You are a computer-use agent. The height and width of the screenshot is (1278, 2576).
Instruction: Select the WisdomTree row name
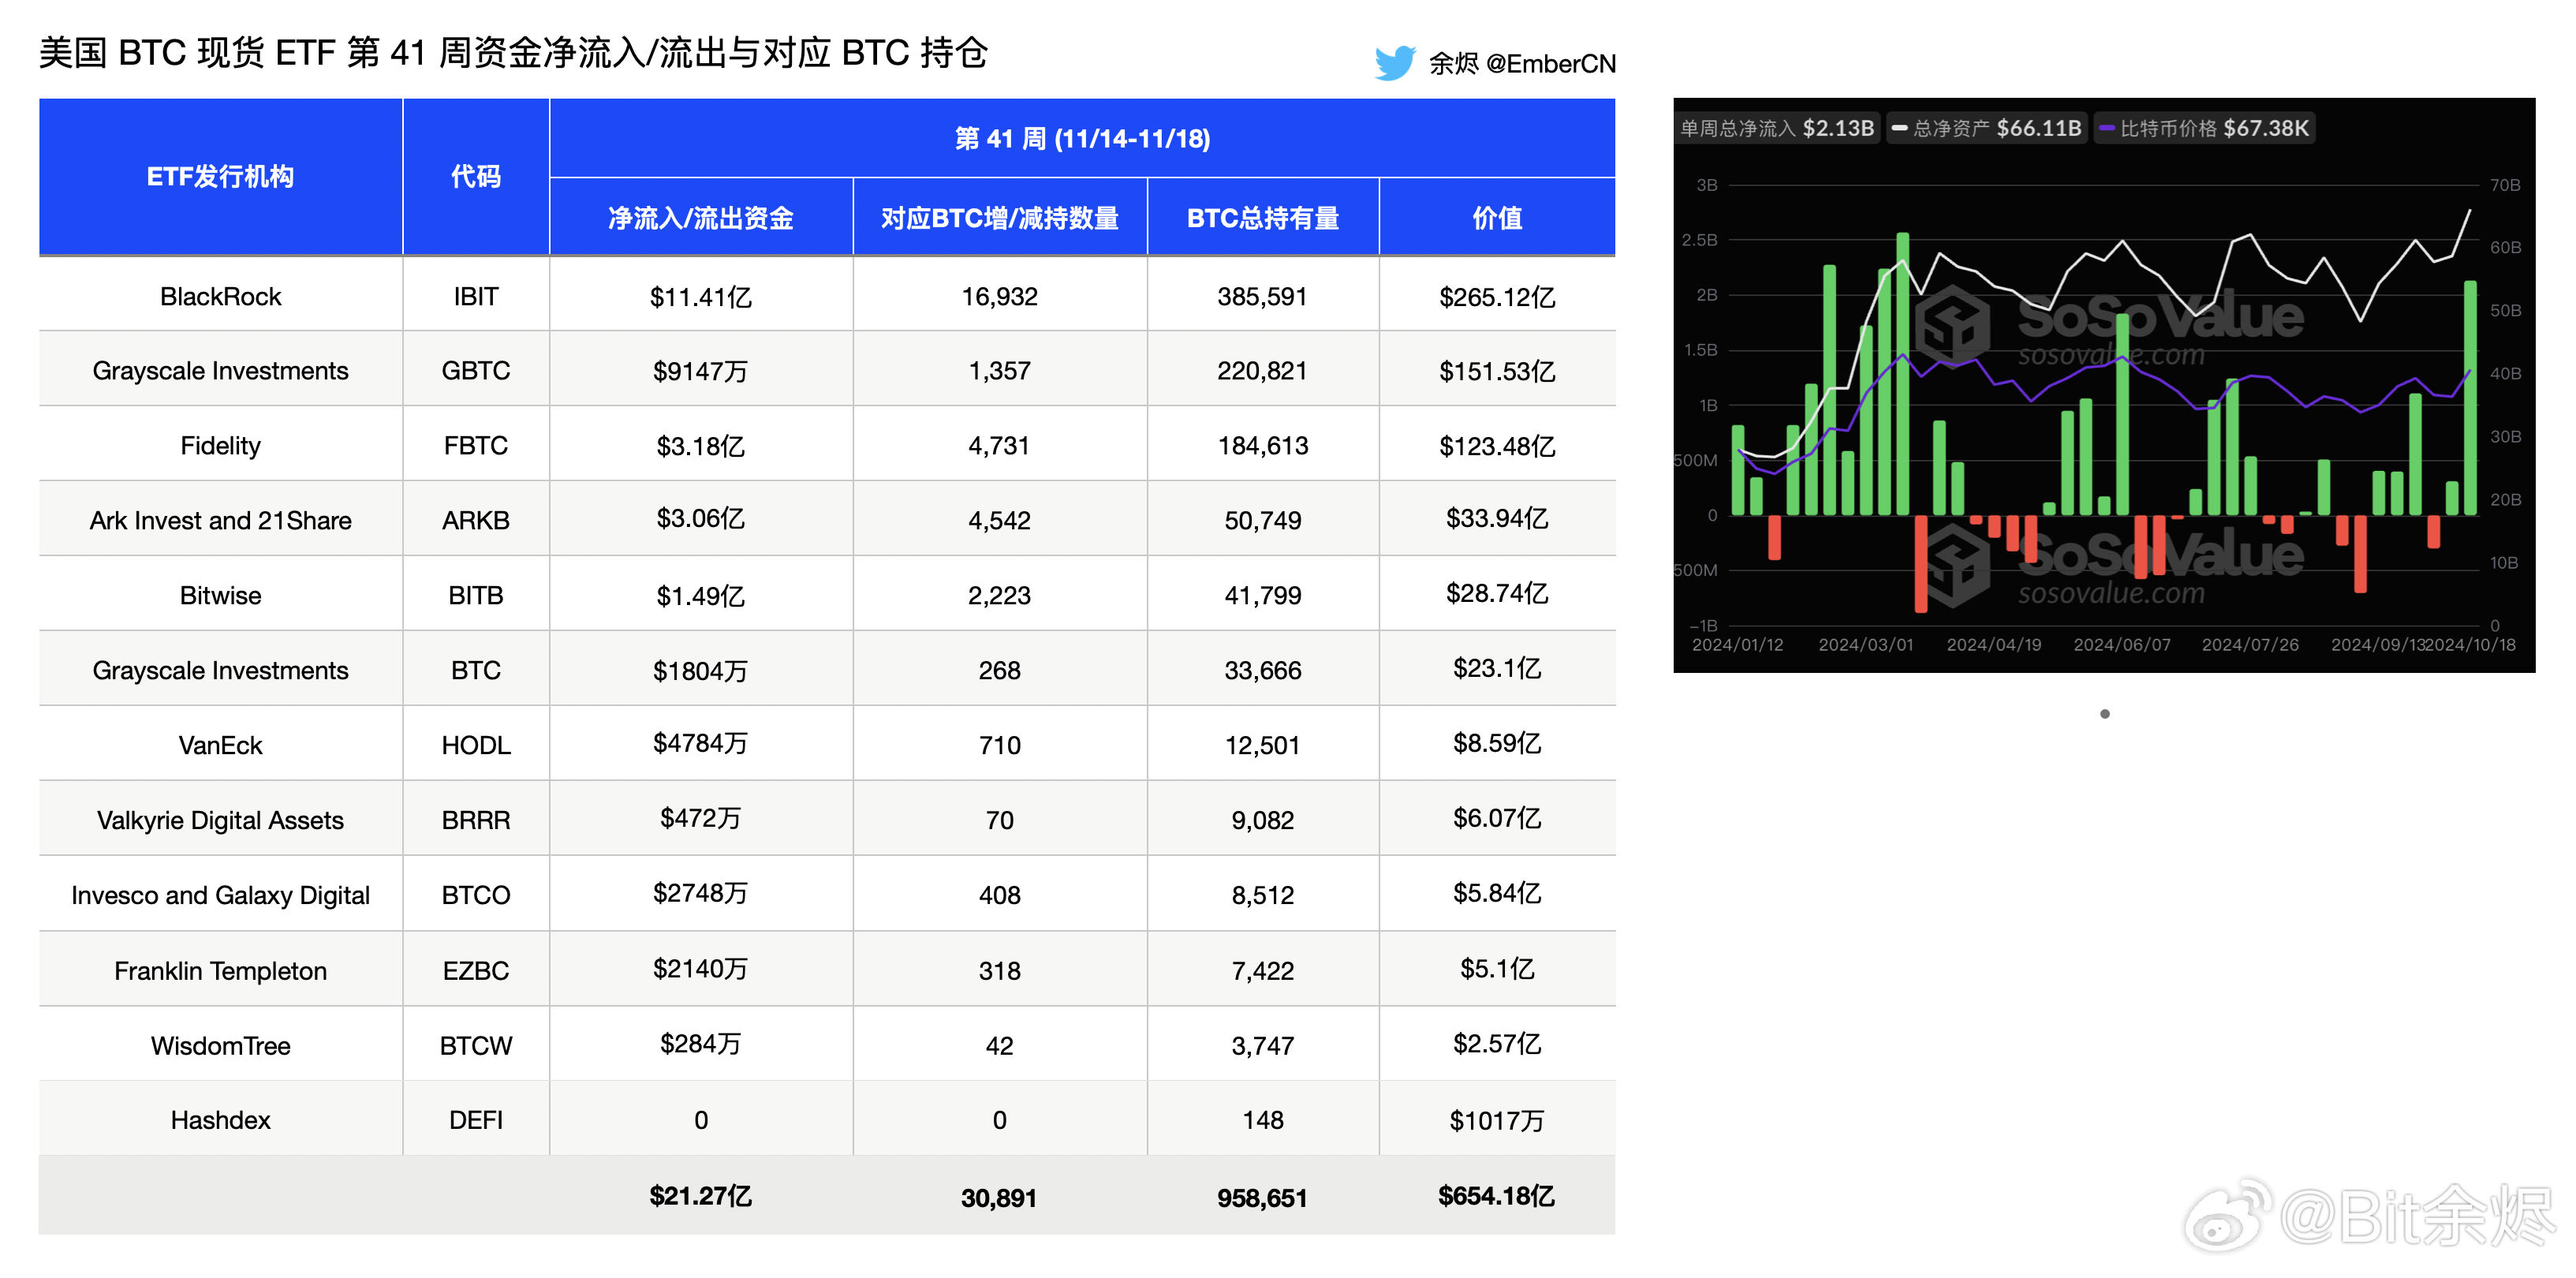click(x=220, y=1047)
